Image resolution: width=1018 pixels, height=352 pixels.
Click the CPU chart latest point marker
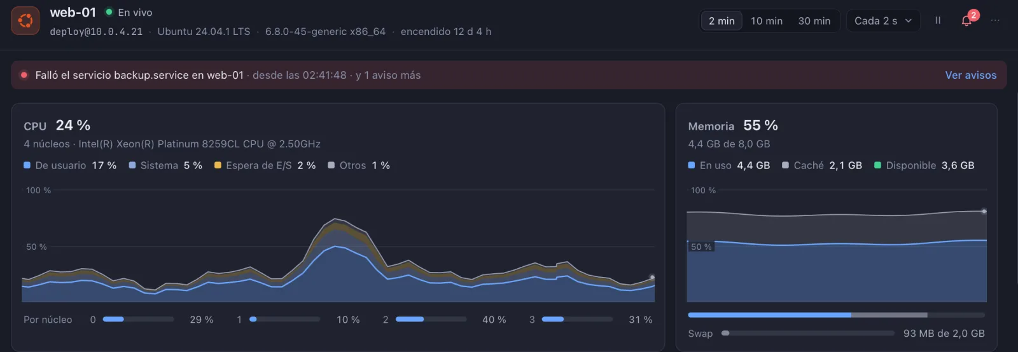point(652,277)
